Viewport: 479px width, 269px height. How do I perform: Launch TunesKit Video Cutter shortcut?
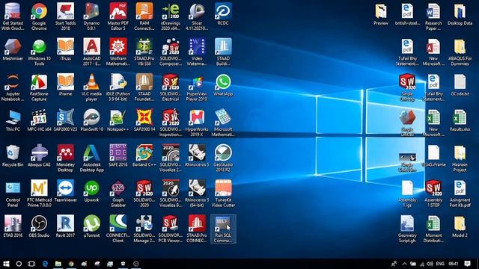click(223, 194)
